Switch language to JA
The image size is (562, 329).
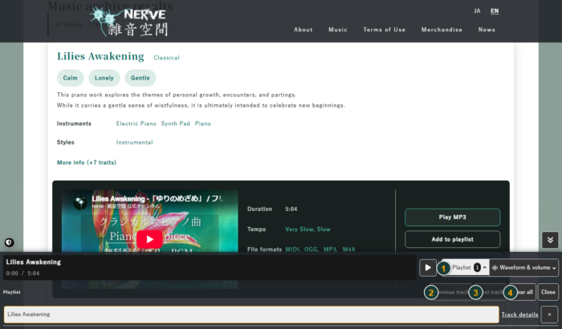[x=477, y=11]
